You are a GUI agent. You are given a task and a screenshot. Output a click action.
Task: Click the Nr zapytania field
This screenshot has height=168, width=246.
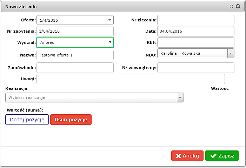coord(75,31)
